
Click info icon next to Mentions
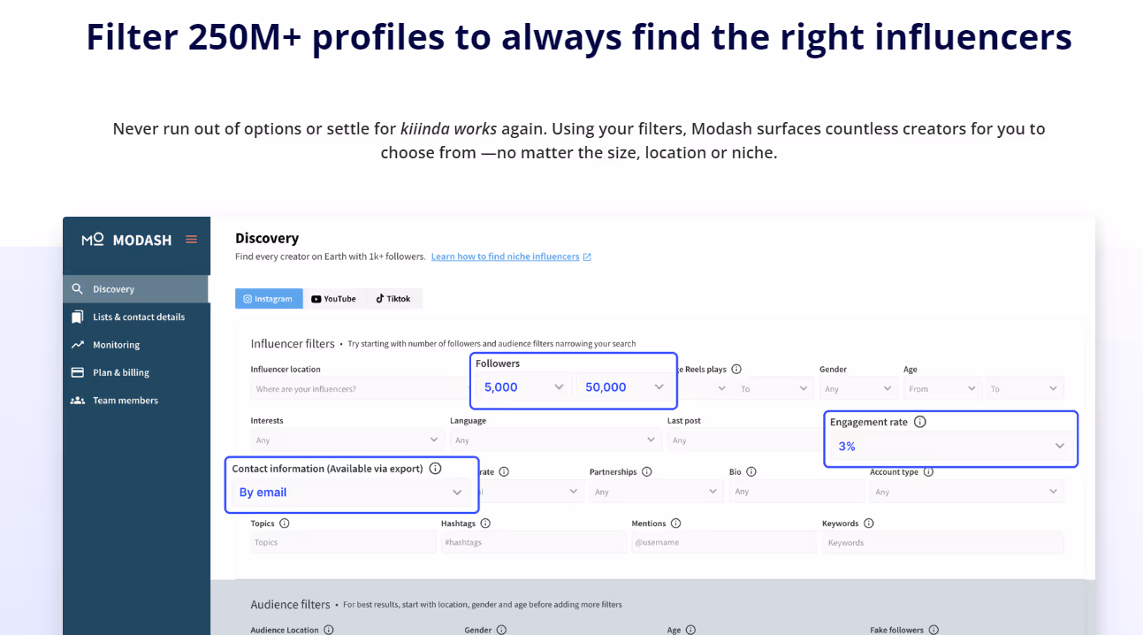click(x=676, y=524)
